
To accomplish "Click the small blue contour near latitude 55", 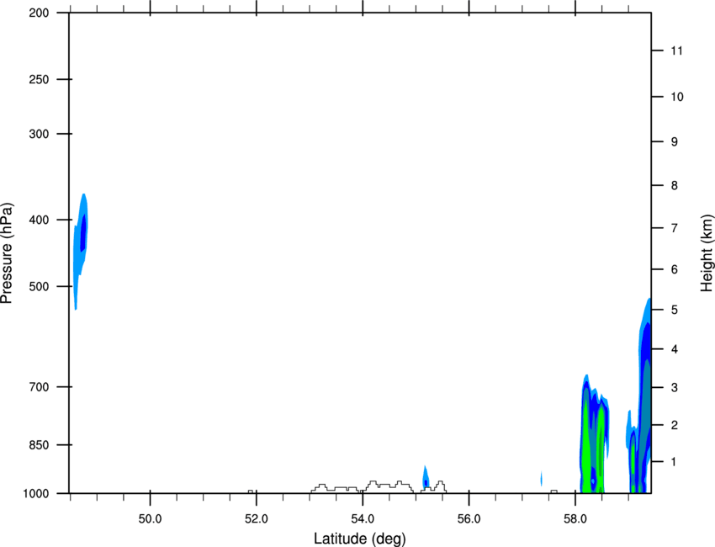I will click(x=426, y=477).
